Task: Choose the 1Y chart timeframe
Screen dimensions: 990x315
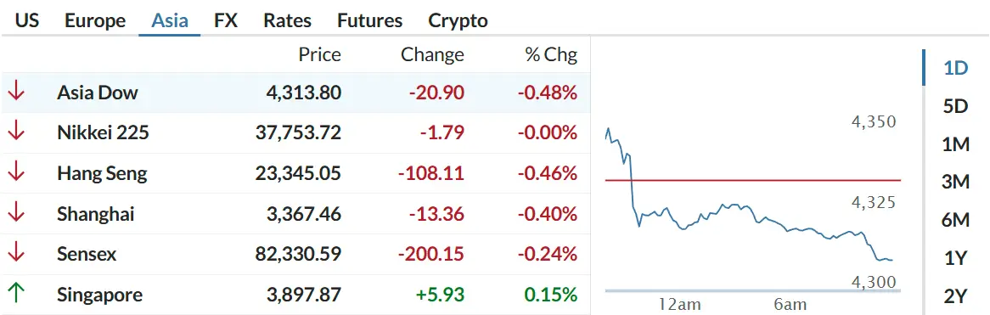Action: (x=955, y=257)
